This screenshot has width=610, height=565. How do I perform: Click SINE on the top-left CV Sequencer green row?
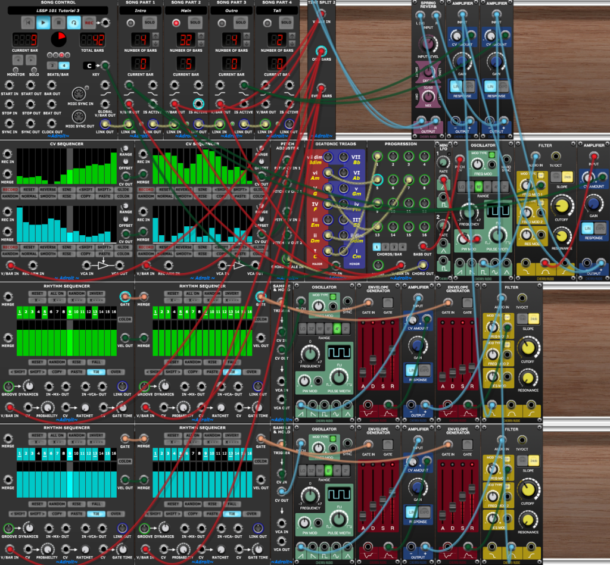click(x=67, y=190)
